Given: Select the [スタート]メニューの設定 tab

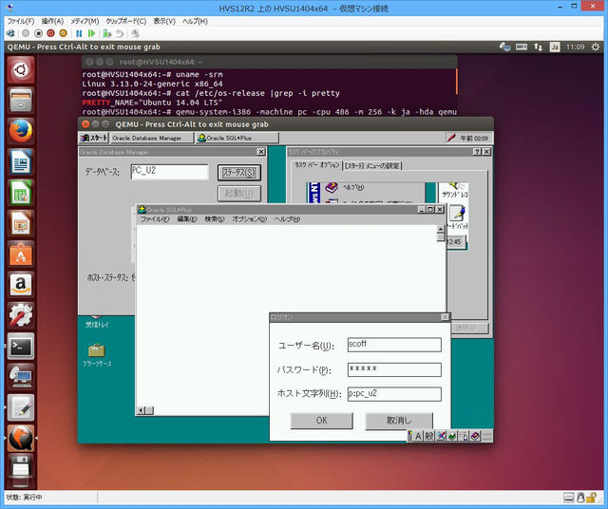Looking at the screenshot, I should click(x=372, y=166).
